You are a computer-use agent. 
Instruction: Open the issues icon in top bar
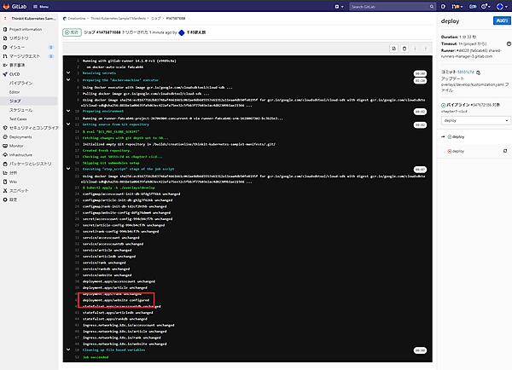pyautogui.click(x=443, y=7)
